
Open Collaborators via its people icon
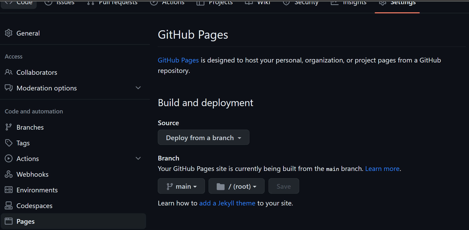(9, 72)
